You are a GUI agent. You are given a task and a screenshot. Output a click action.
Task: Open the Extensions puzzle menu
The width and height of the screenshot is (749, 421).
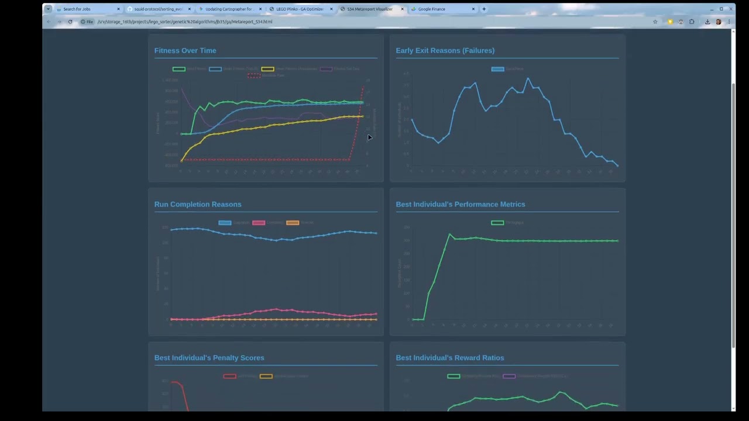(692, 22)
